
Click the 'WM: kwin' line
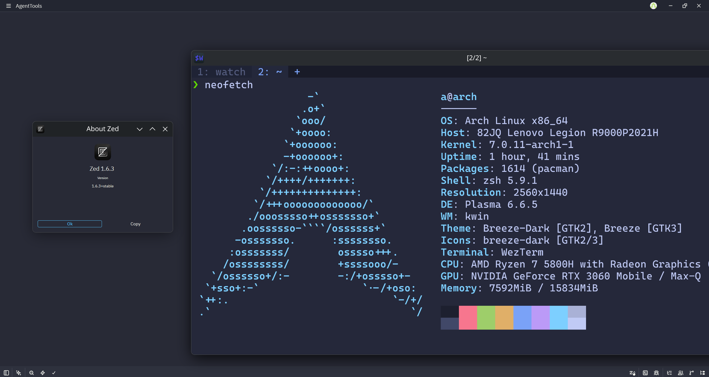click(465, 216)
